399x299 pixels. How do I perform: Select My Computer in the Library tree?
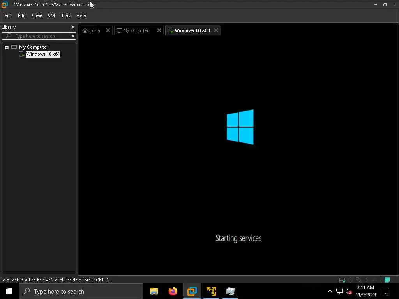pyautogui.click(x=34, y=47)
